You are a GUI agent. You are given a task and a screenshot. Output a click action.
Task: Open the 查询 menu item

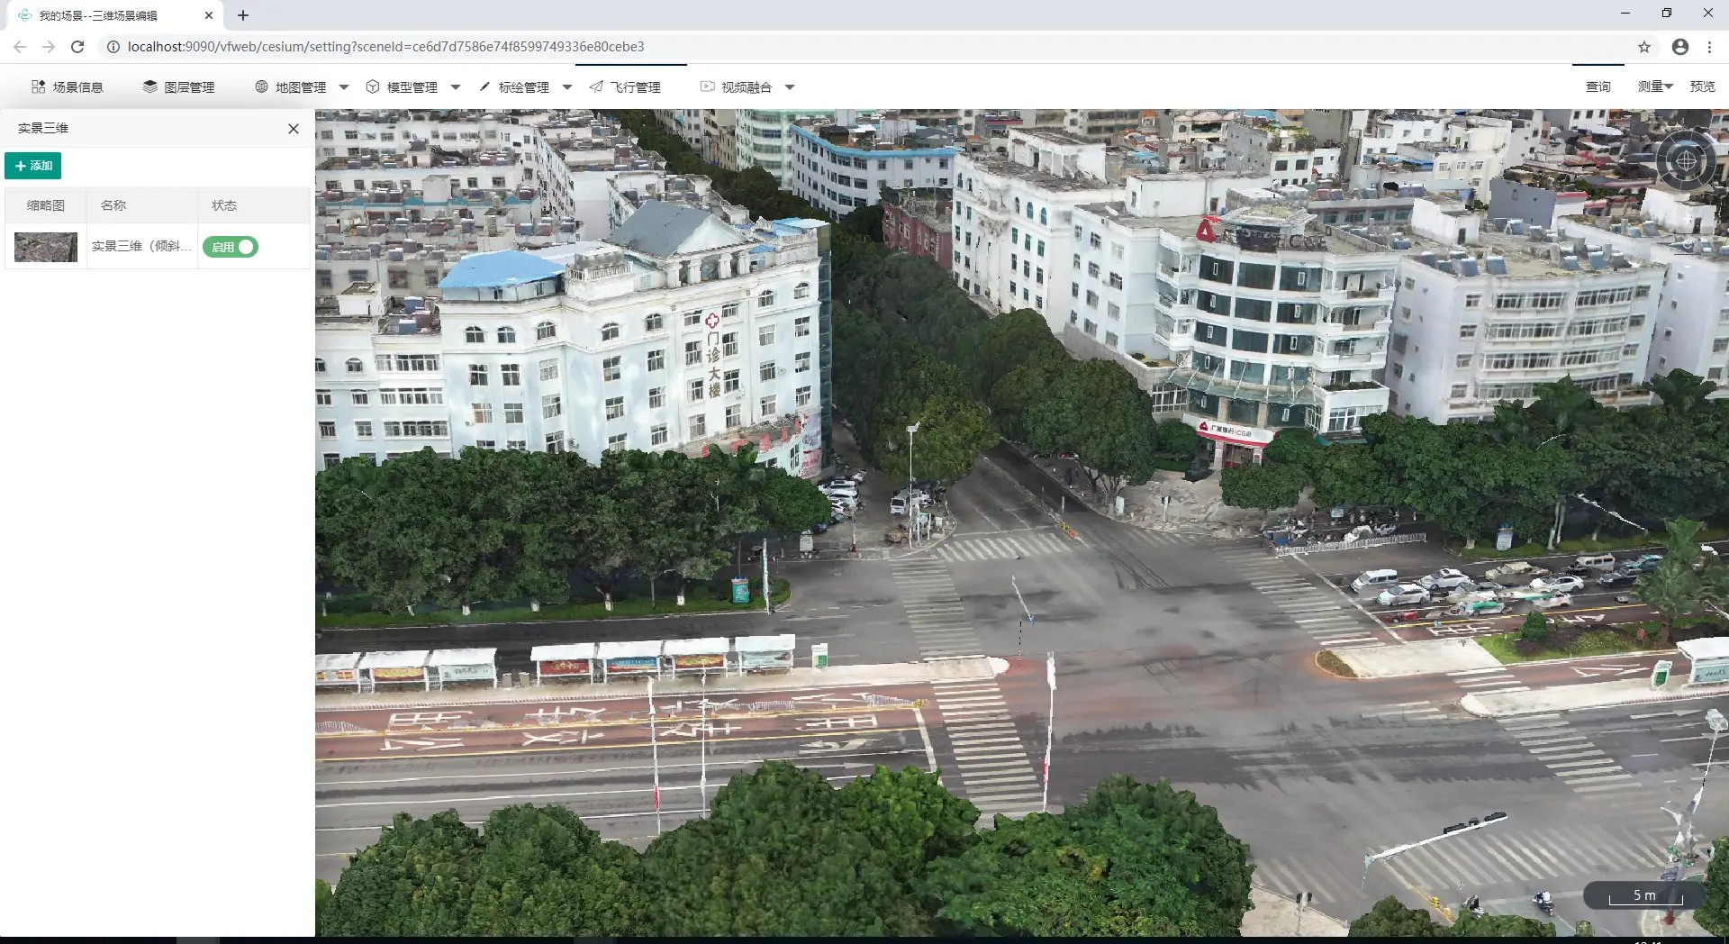(x=1598, y=86)
